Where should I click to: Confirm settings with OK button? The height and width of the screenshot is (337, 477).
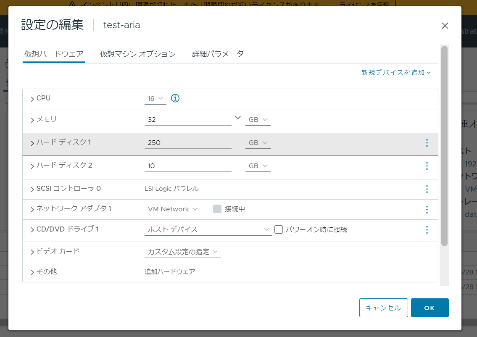(430, 308)
